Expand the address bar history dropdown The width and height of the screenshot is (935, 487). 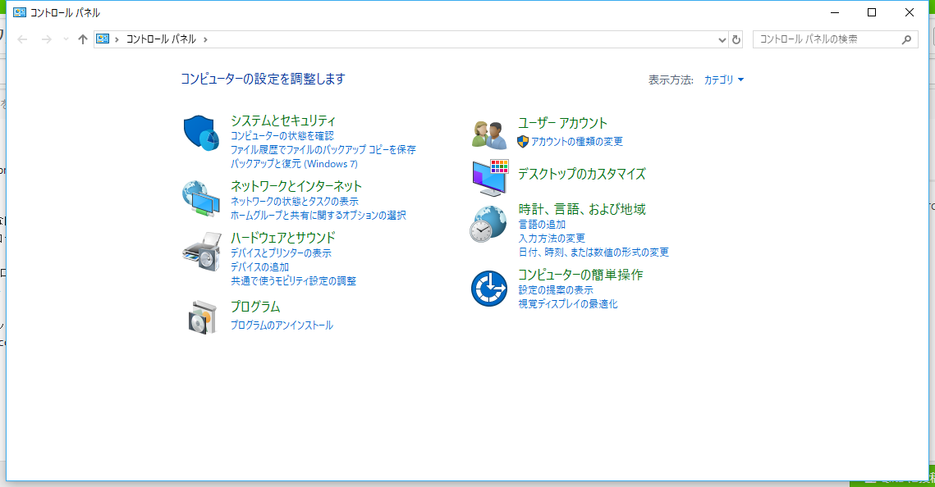[722, 40]
